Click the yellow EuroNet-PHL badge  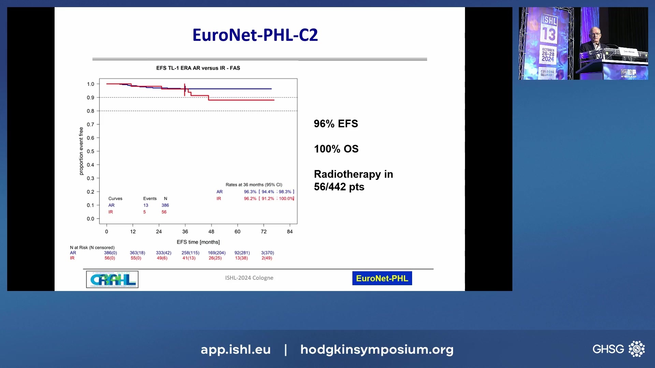382,278
